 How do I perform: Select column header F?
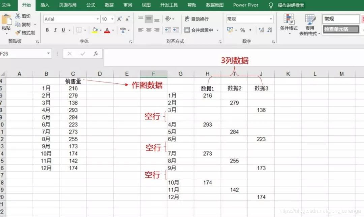point(153,74)
